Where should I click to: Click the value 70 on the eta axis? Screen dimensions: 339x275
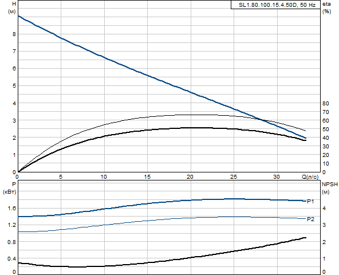(326, 112)
